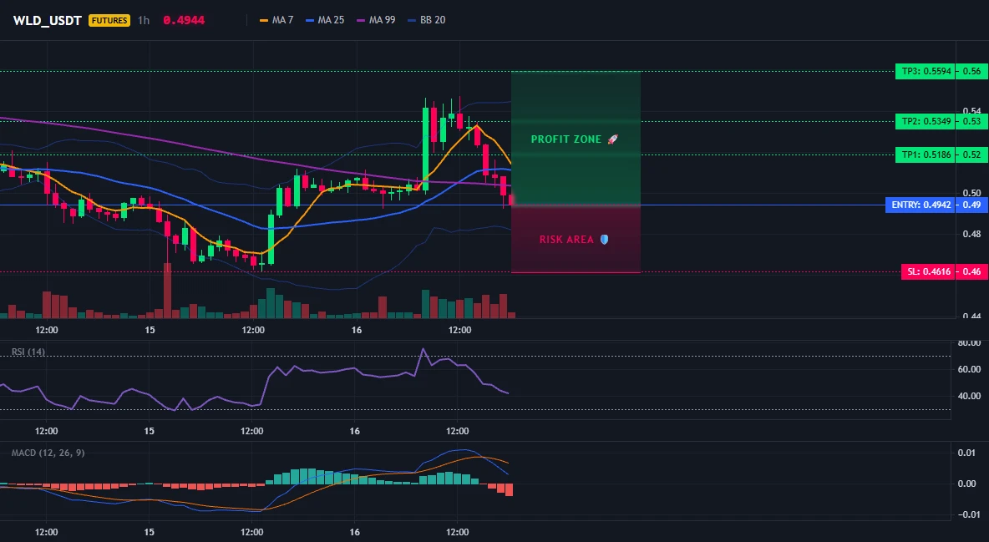Click date 15 on the price chart time axis
The image size is (989, 542).
tap(150, 330)
